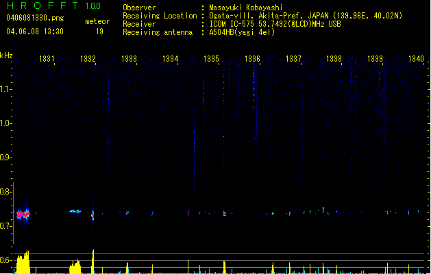Viewport: 431px width, 274px height.
Task: Click the meteor echo near 1335
Action: pyautogui.click(x=224, y=213)
